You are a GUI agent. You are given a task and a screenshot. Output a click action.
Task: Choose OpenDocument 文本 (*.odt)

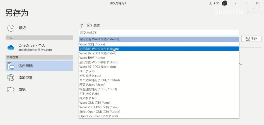159,116
